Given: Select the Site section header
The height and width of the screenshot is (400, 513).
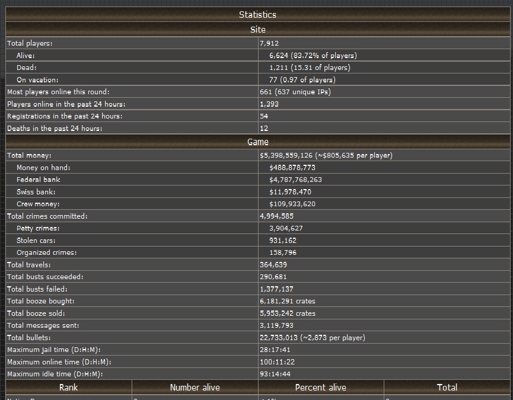Looking at the screenshot, I should (257, 30).
